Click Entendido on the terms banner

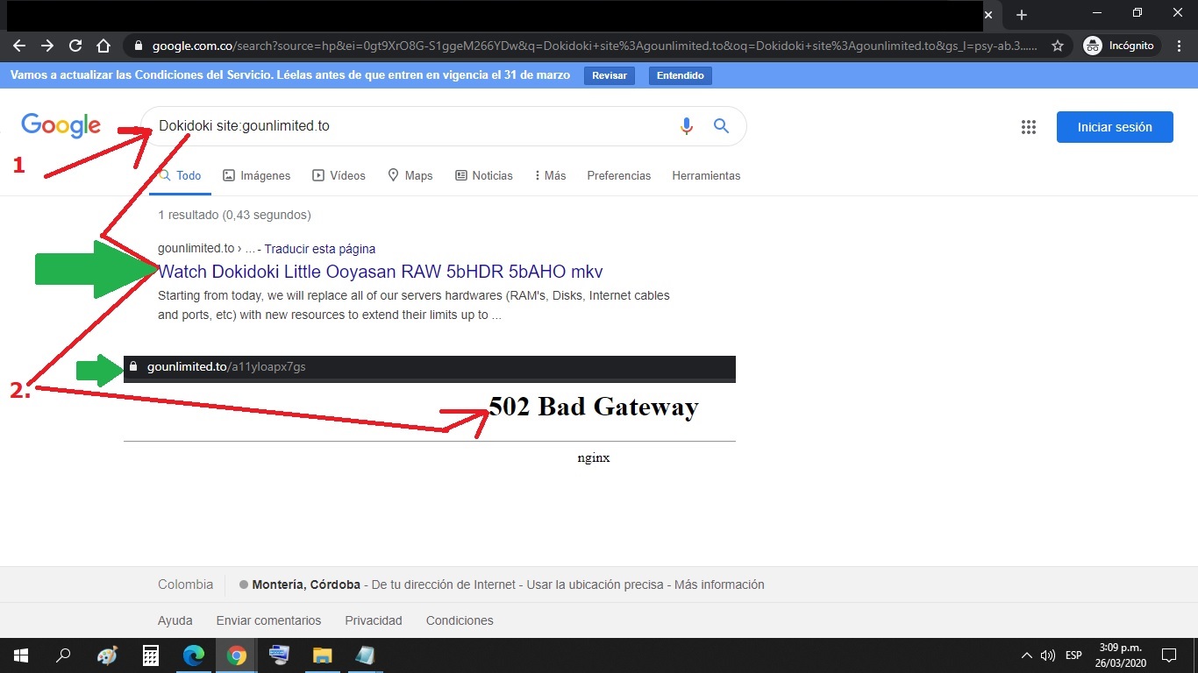(681, 75)
